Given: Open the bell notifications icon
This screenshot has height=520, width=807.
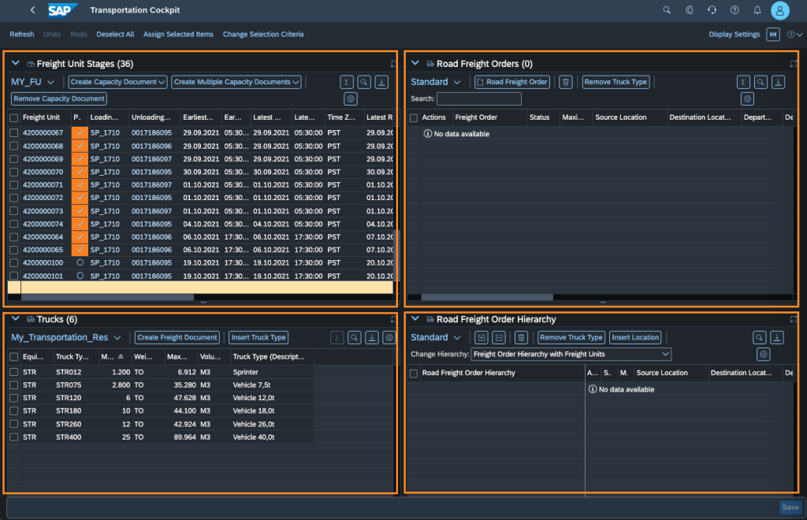Looking at the screenshot, I should tap(757, 9).
